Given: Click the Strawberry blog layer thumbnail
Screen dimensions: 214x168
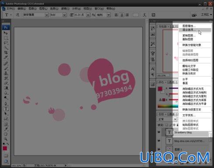Looking at the screenshot, I should pos(169,132).
